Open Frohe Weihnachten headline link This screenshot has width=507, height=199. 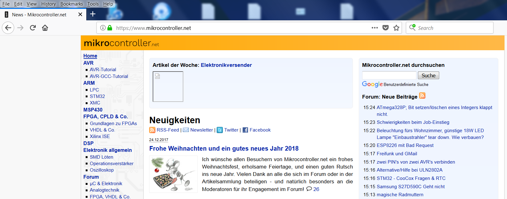[x=224, y=148]
